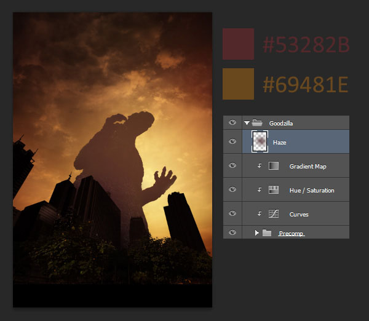The height and width of the screenshot is (321, 369).
Task: Select the Precomp group name
Action: coord(291,234)
